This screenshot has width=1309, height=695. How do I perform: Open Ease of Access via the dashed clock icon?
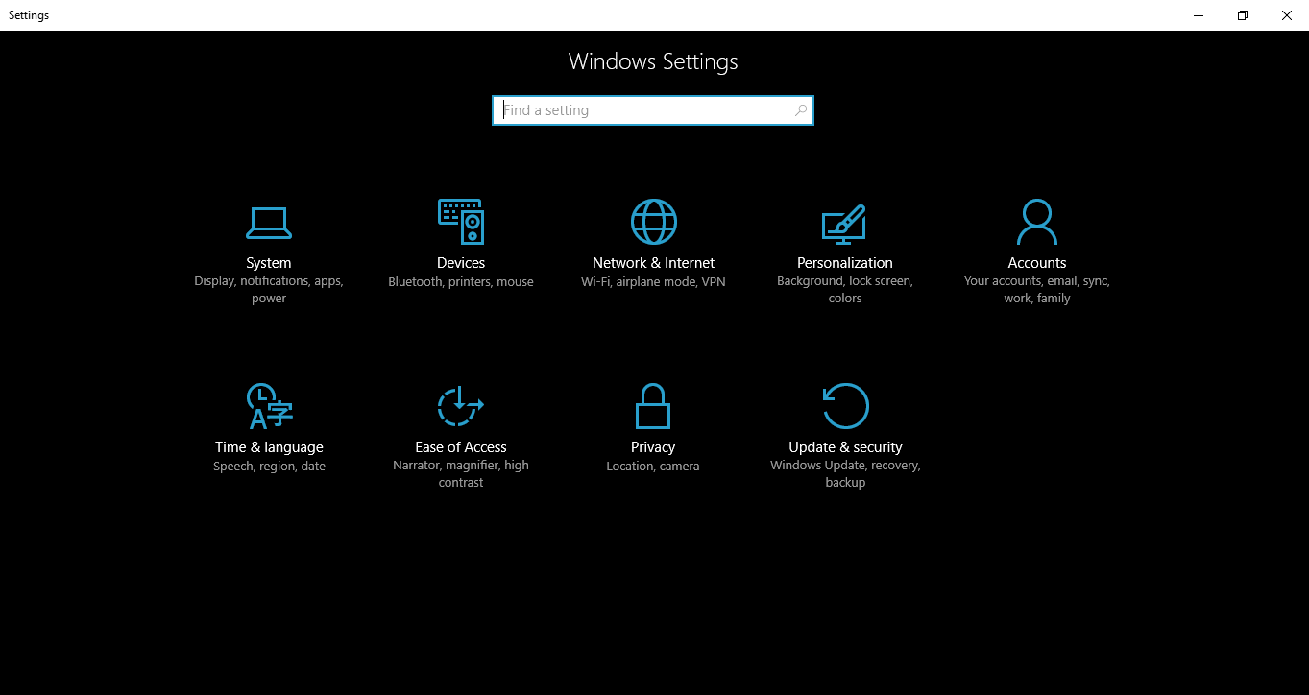461,406
